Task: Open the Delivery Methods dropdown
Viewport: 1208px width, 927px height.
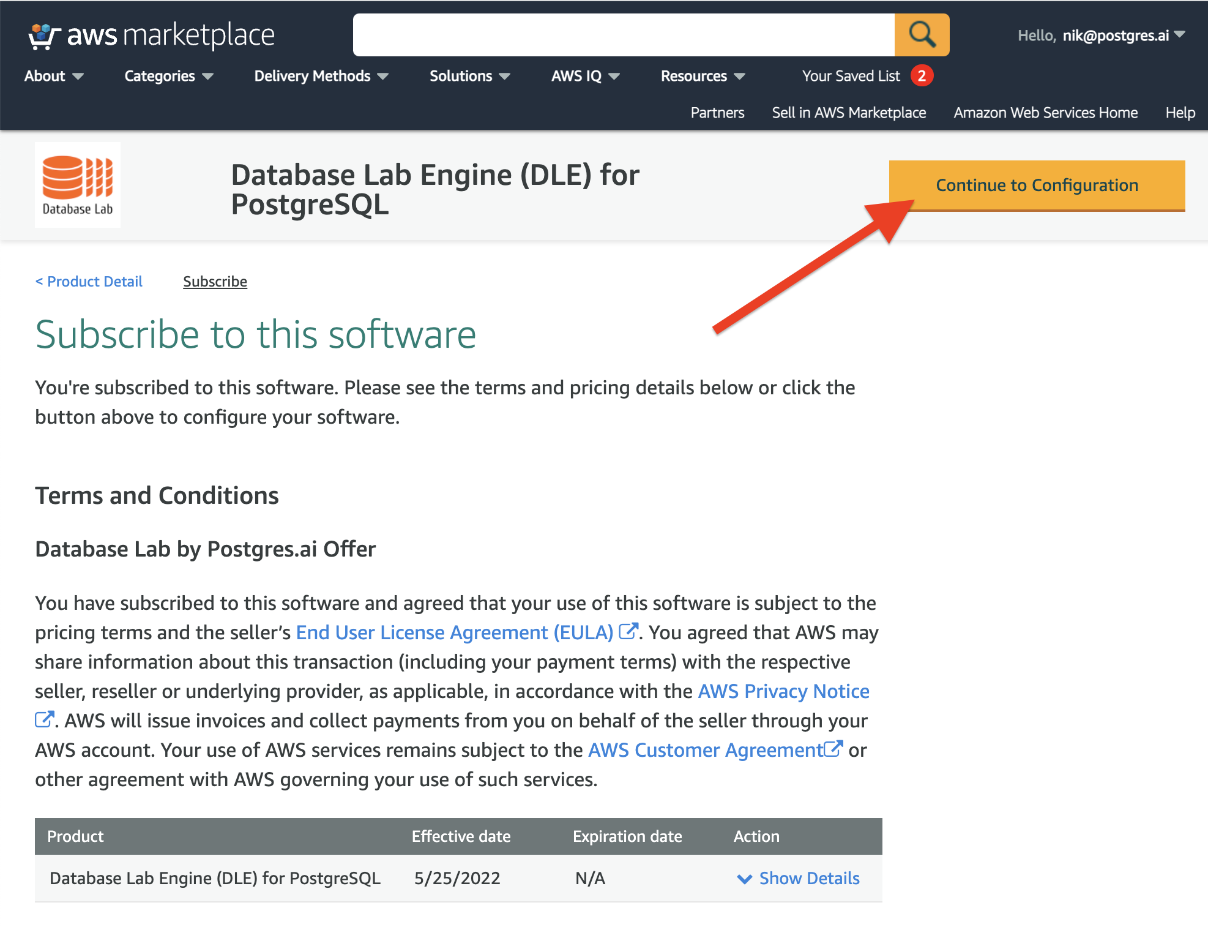Action: point(321,76)
